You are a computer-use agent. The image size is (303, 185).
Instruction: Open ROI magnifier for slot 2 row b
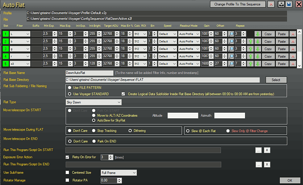pyautogui.click(x=231, y=41)
